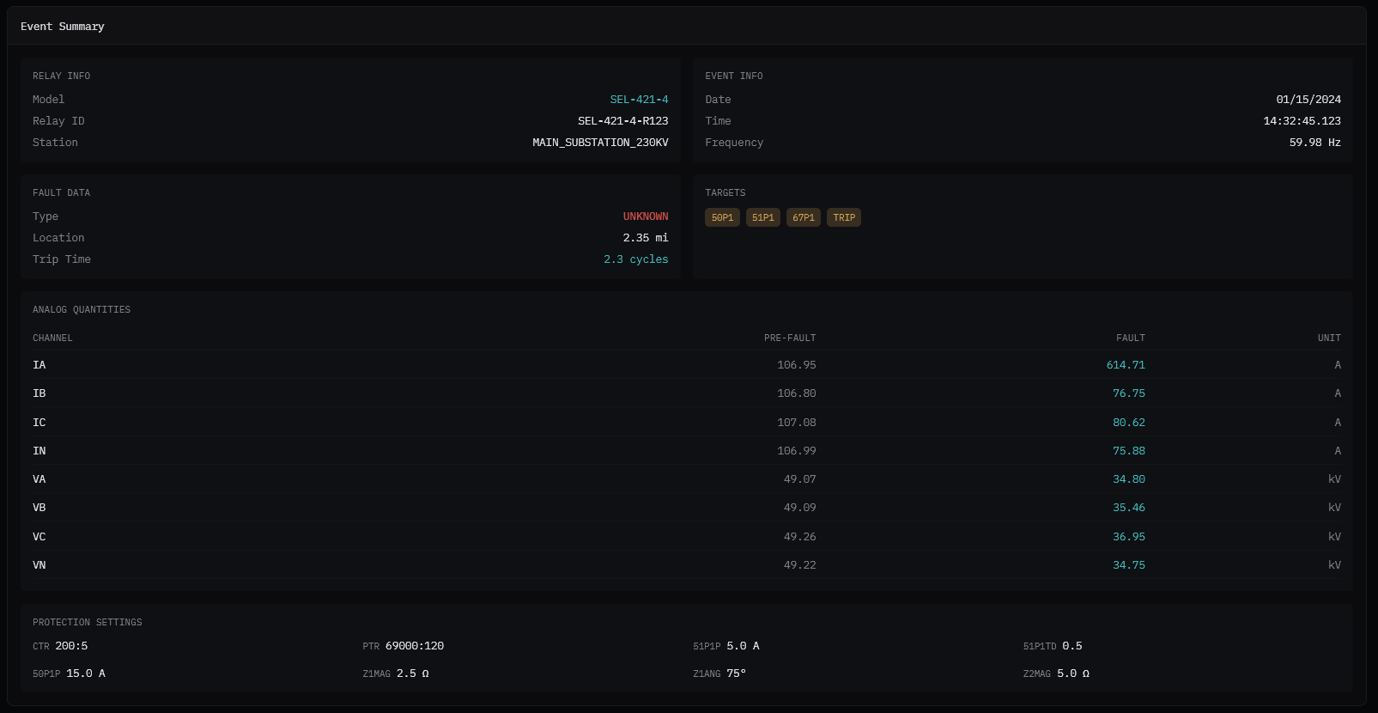Select the station name MAIN_SUBSTATION_230KV
The image size is (1378, 713).
pyautogui.click(x=600, y=143)
